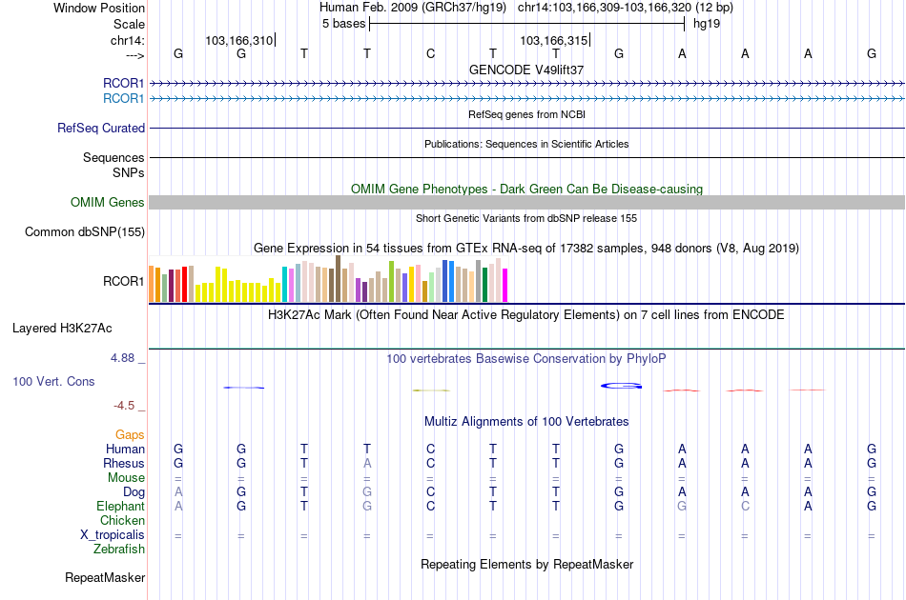Click 'Repeating Elements by RepeatMasker' title
906x600 pixels.
click(x=526, y=564)
